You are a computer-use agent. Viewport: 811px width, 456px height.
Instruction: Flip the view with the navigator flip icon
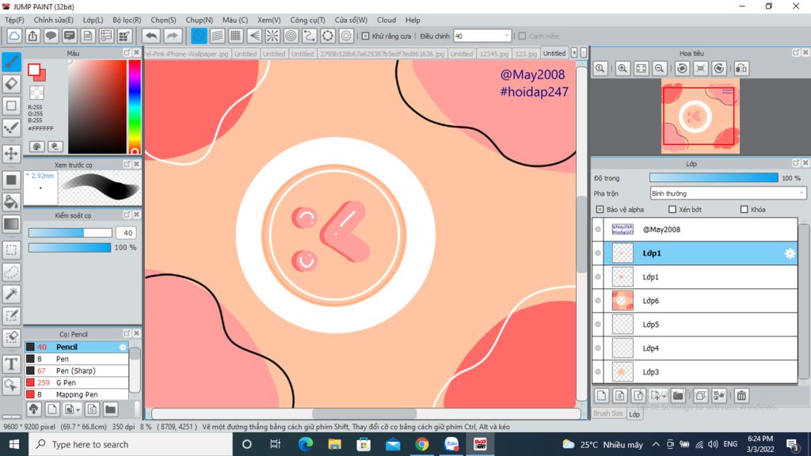[741, 68]
